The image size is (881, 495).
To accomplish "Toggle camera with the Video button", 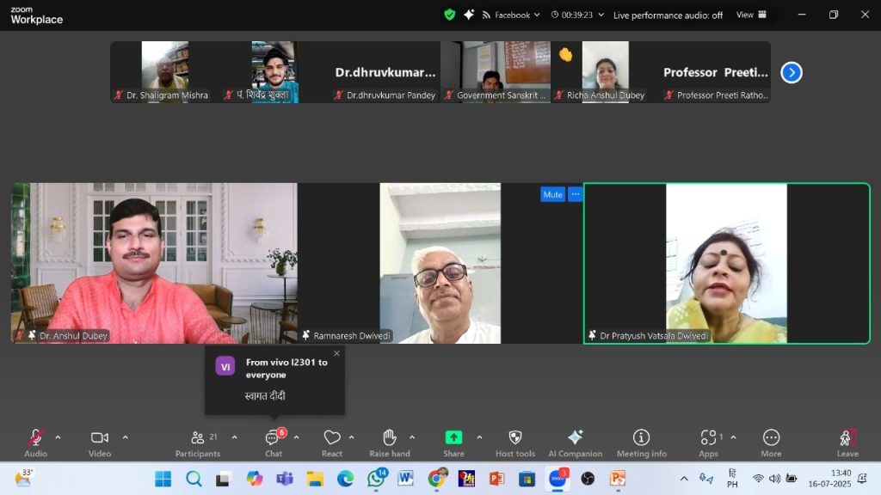I will 100,440.
